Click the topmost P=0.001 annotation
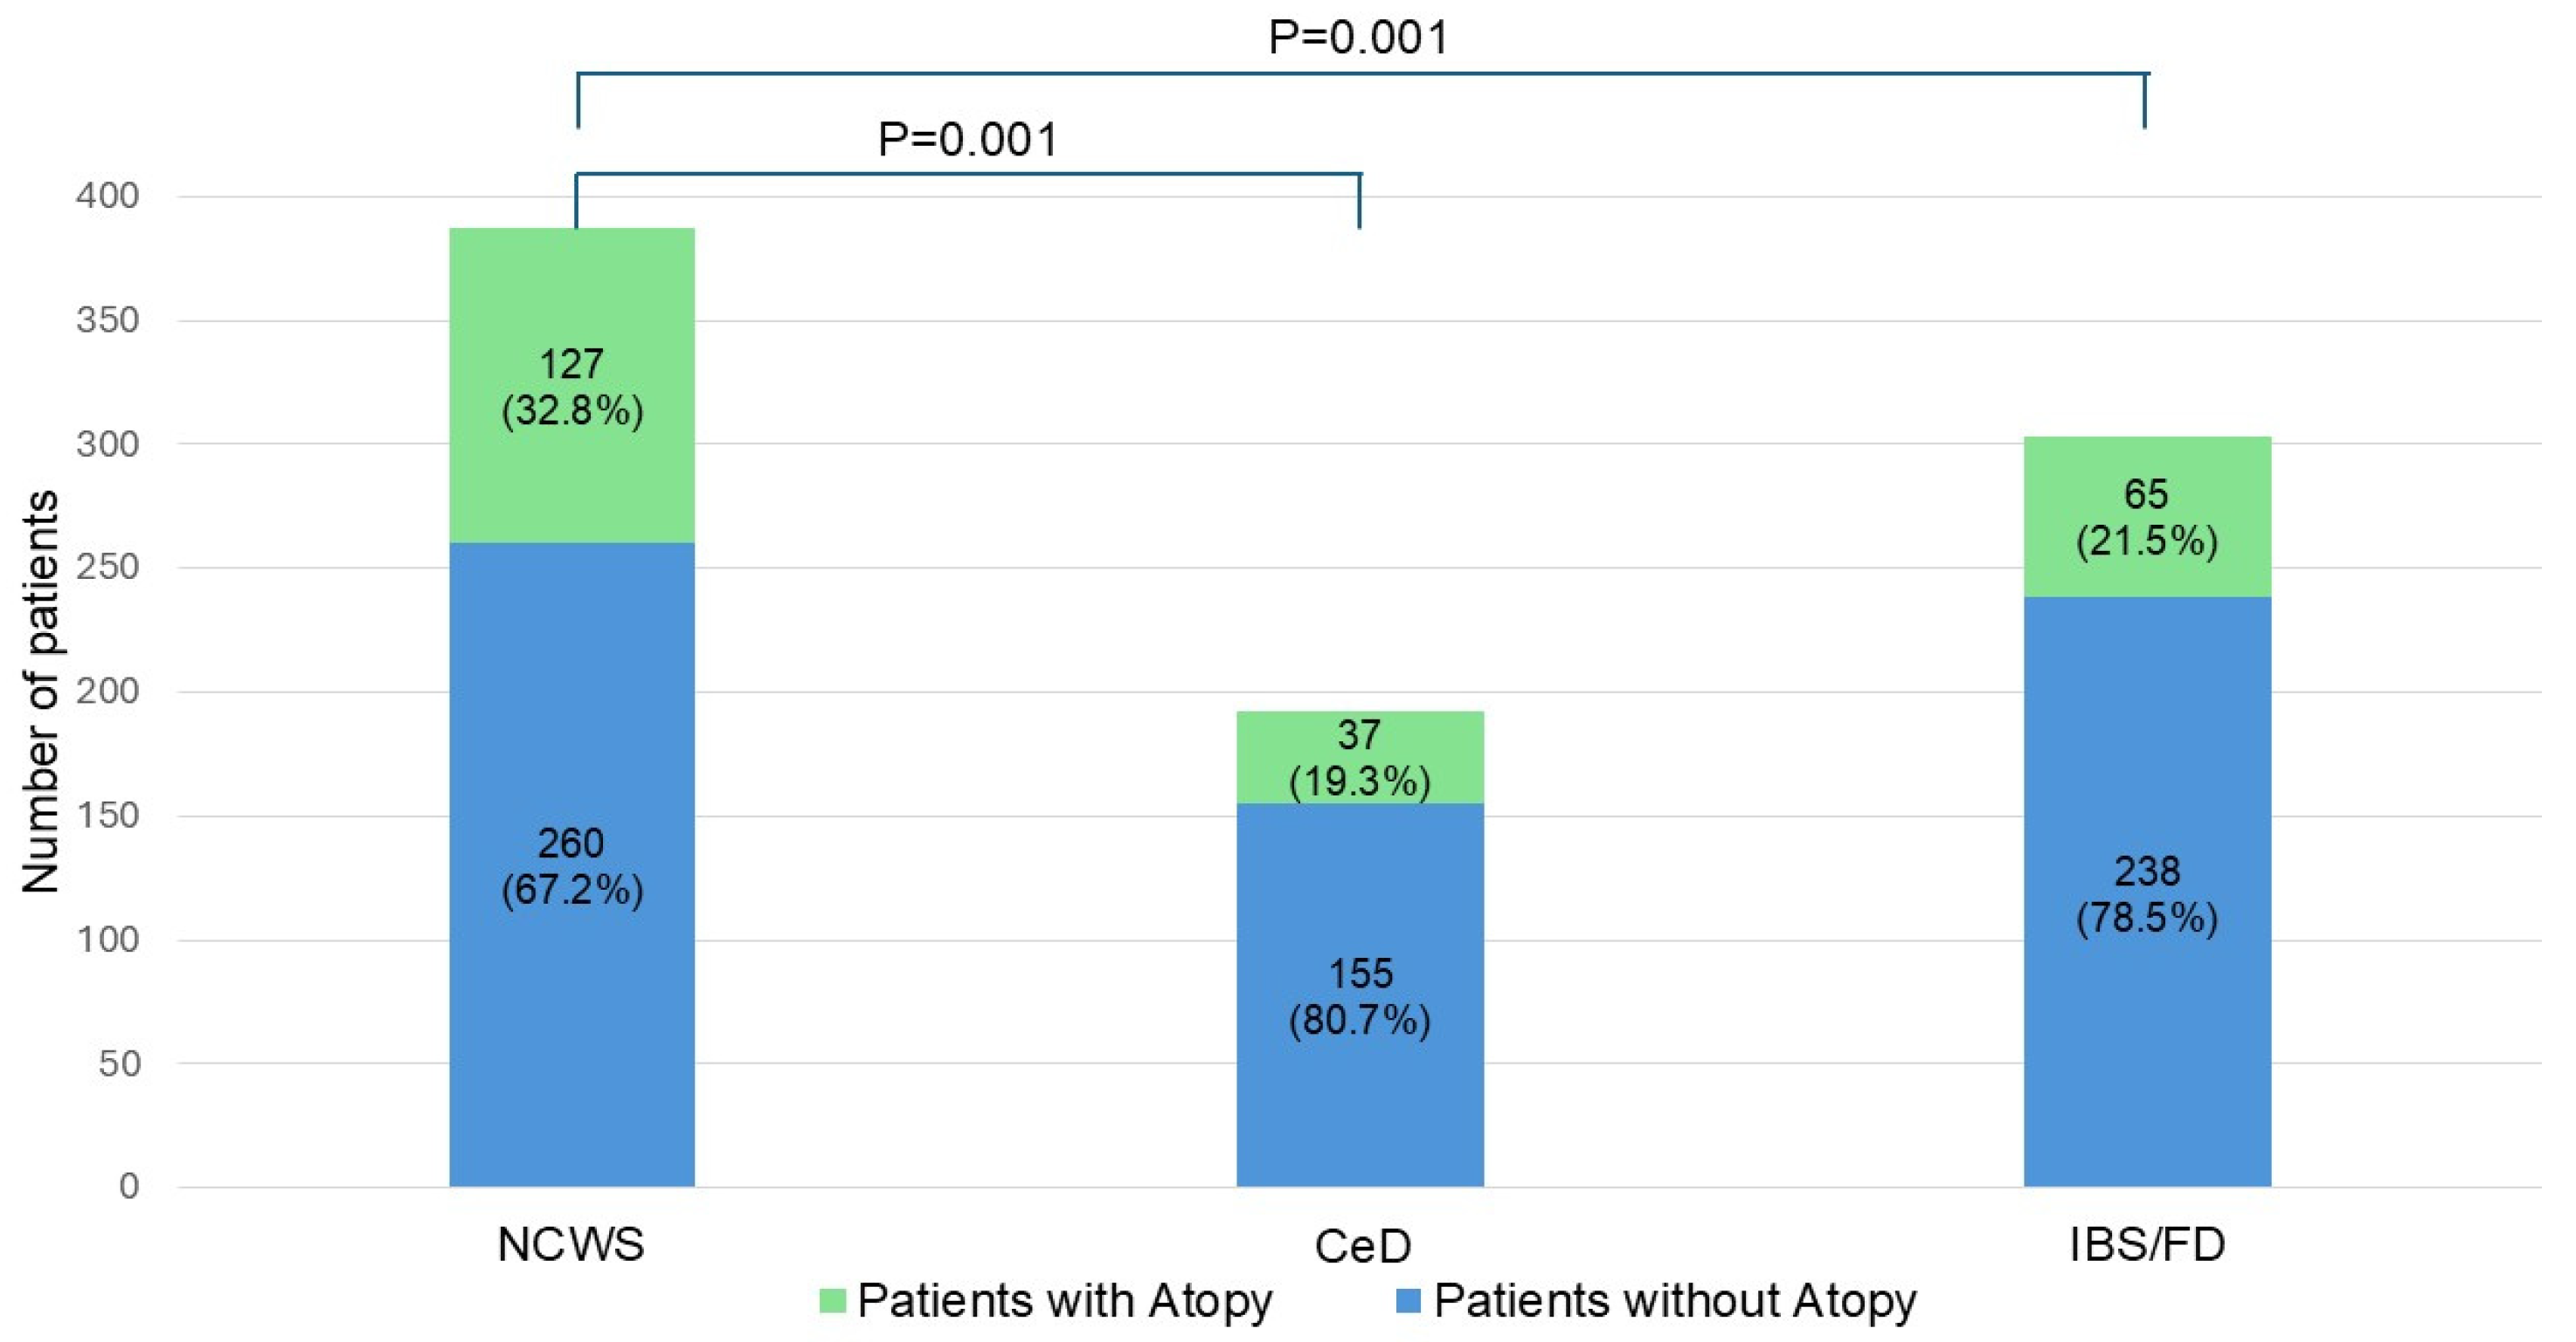The height and width of the screenshot is (1342, 2576). click(x=1358, y=38)
